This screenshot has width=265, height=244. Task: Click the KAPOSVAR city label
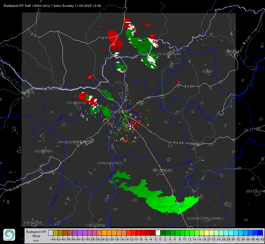[33, 223]
